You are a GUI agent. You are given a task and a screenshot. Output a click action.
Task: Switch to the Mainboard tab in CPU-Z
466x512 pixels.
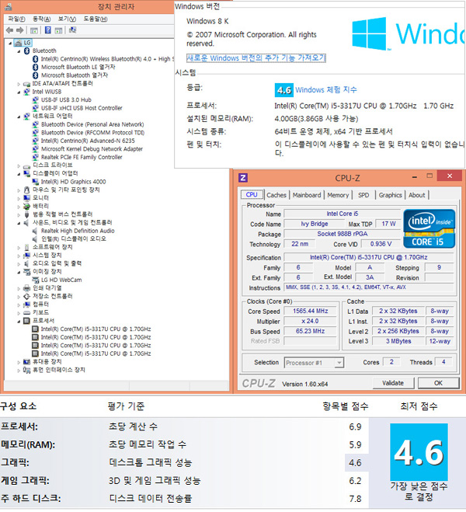(307, 195)
